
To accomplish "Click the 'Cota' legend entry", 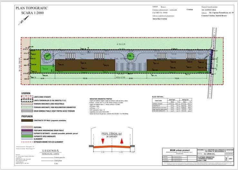I will pyautogui.click(x=56, y=164).
